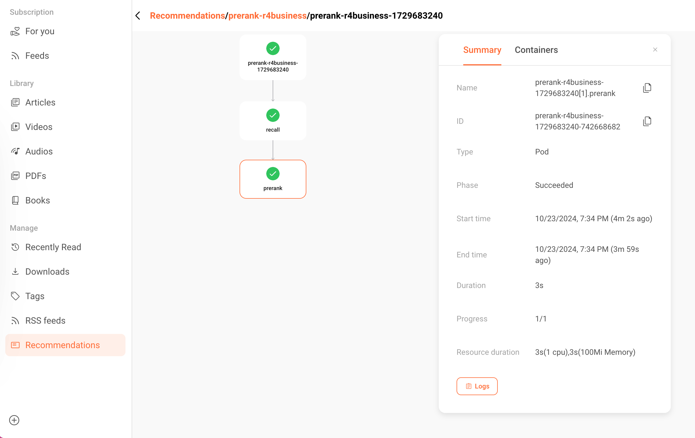Select the recall workflow node
Image resolution: width=695 pixels, height=438 pixels.
coord(273,121)
